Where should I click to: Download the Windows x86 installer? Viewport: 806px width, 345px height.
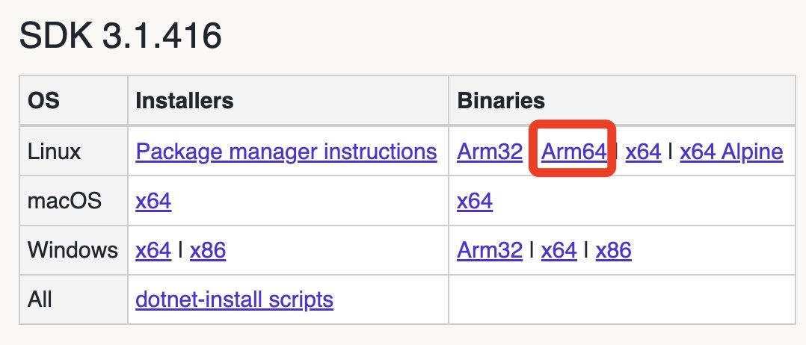pos(208,251)
